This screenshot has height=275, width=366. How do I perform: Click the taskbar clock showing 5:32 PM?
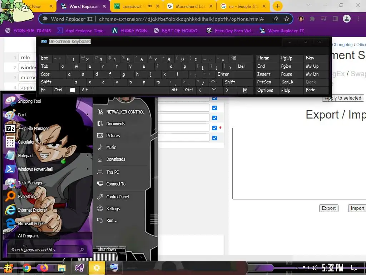coord(333,268)
